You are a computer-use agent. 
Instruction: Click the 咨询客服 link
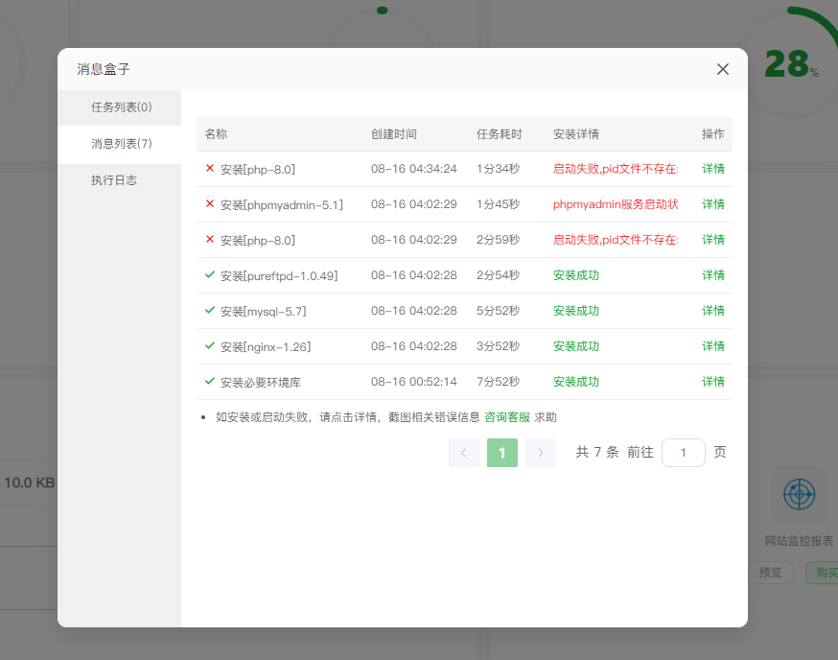pyautogui.click(x=506, y=417)
